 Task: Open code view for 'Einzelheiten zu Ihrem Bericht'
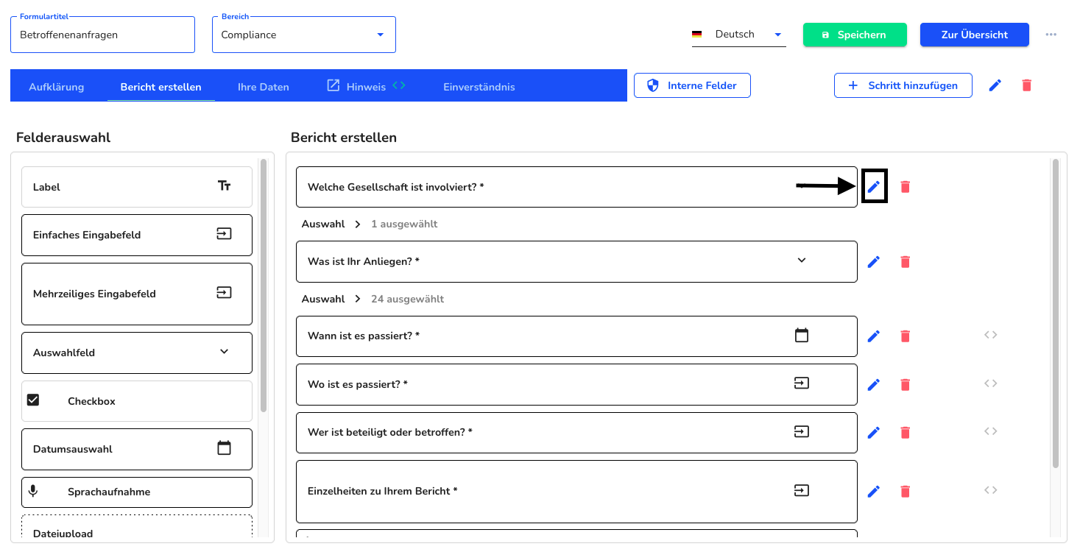[x=991, y=490]
